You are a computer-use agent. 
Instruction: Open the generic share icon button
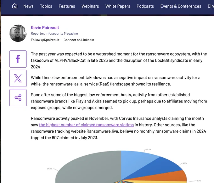point(18,97)
